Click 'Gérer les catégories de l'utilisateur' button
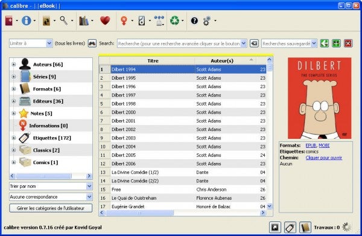 (51, 208)
